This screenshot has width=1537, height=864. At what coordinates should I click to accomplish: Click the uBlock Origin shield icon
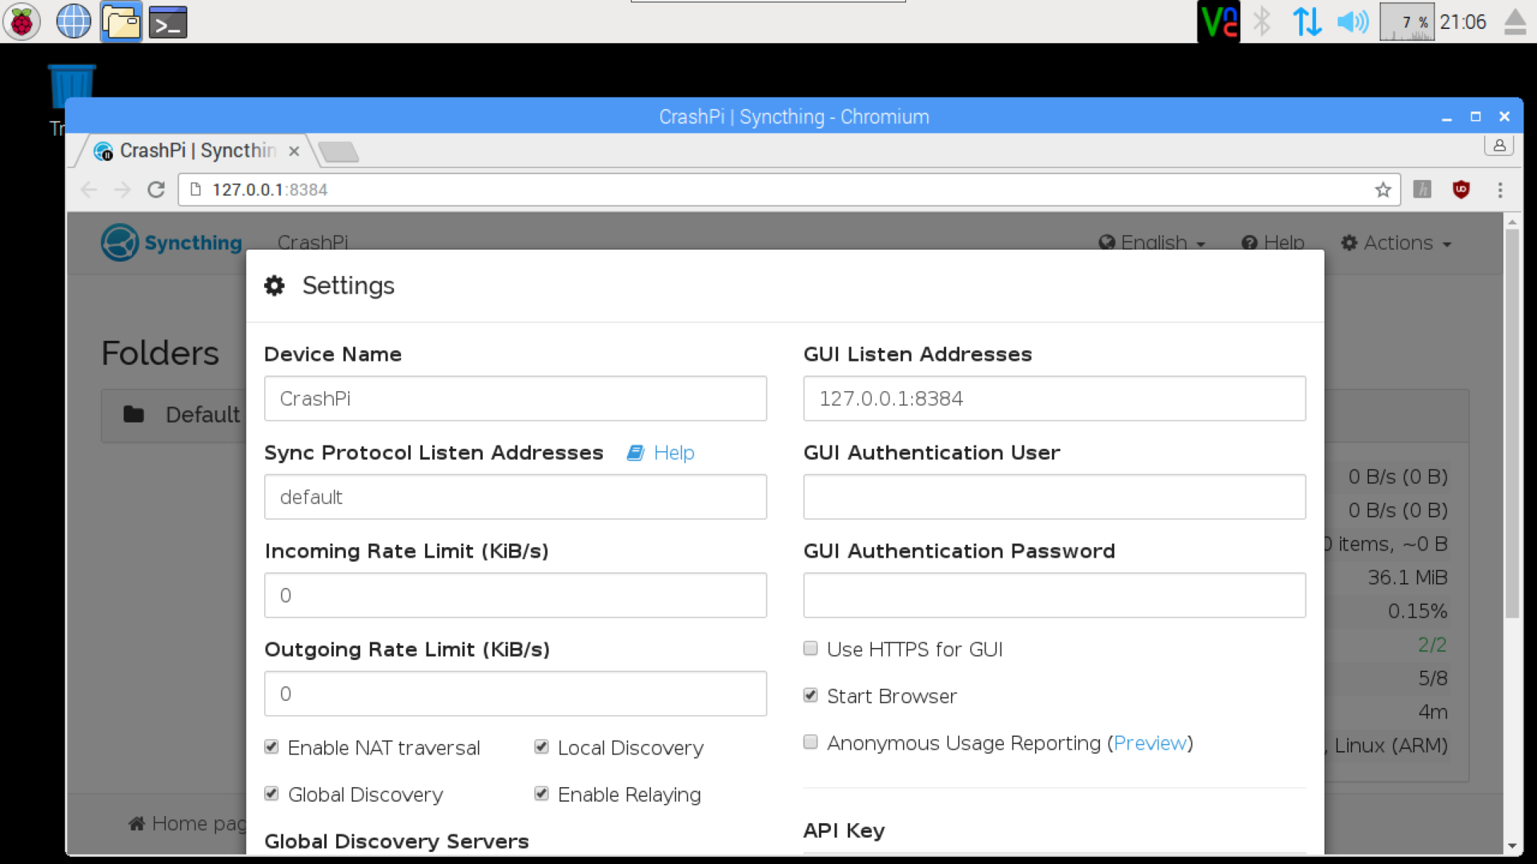[1461, 190]
